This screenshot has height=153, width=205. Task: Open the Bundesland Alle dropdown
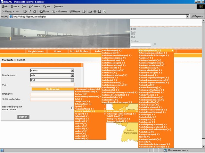[x=52, y=75]
